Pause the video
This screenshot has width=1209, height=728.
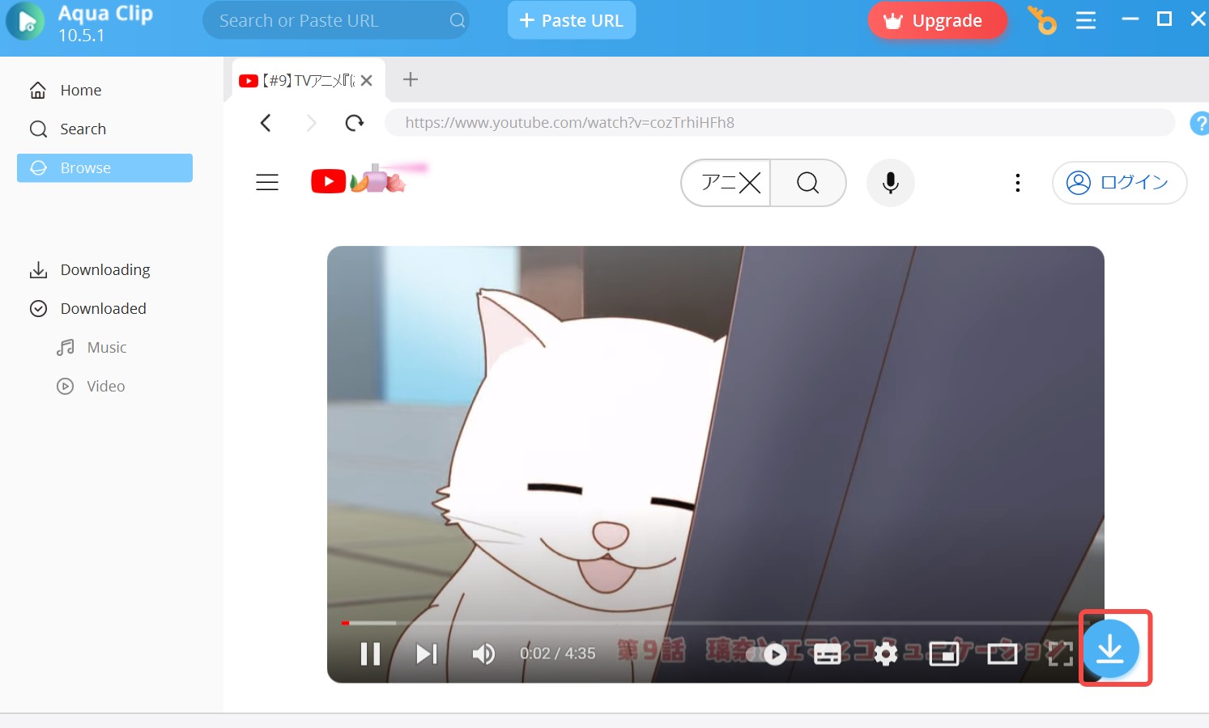click(x=370, y=654)
